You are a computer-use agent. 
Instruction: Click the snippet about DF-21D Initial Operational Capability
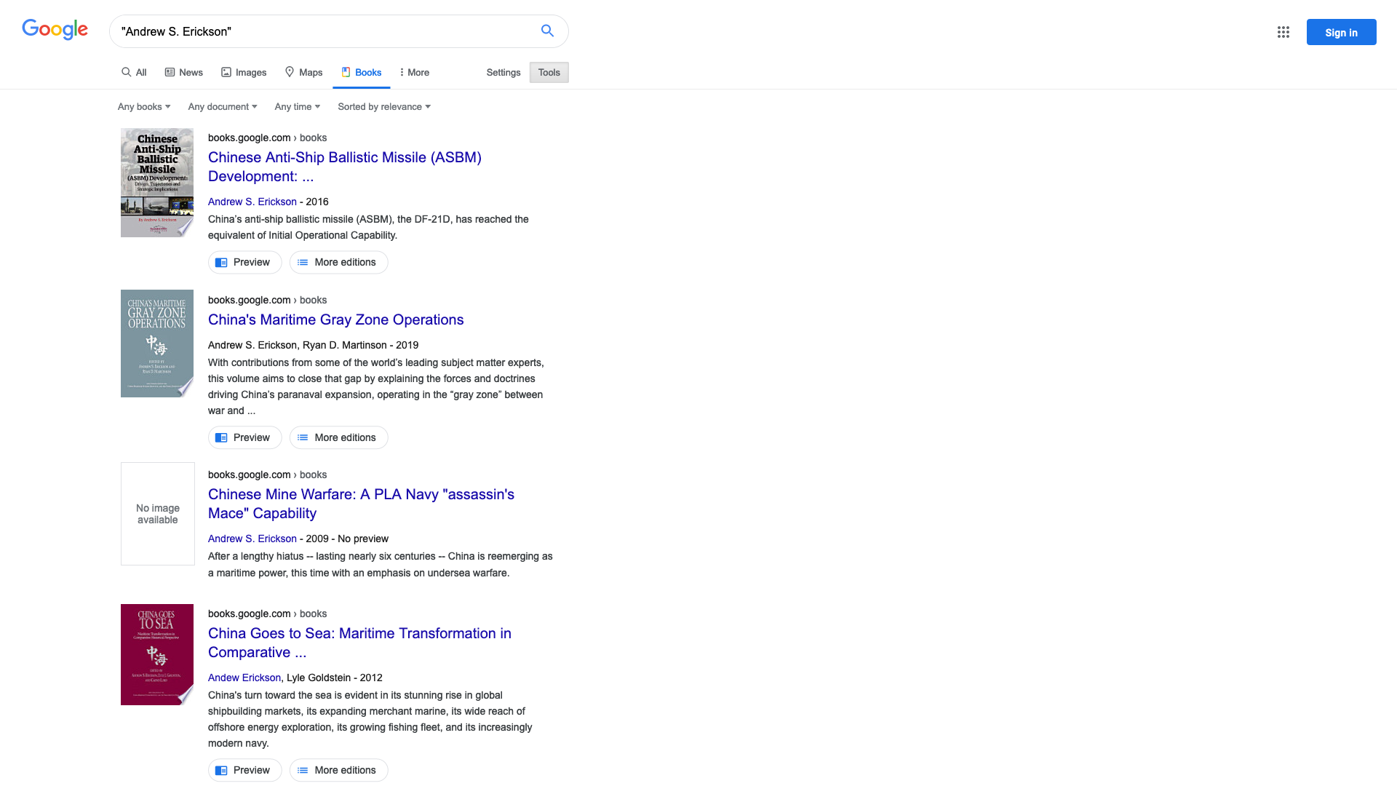tap(368, 227)
